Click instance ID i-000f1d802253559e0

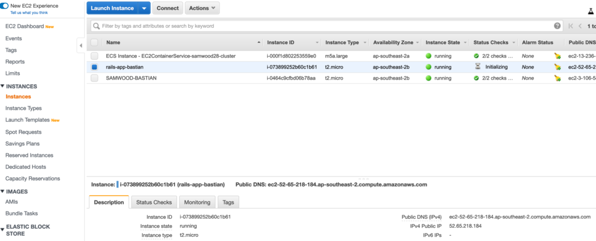pos(292,56)
